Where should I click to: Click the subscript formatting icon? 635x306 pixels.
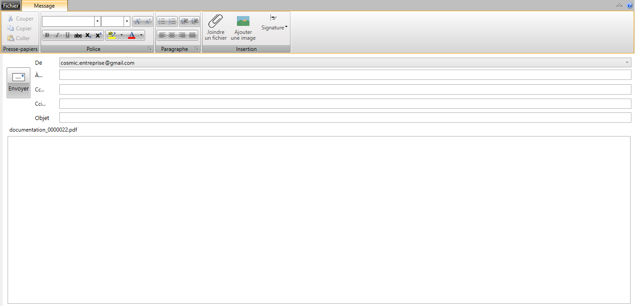88,35
